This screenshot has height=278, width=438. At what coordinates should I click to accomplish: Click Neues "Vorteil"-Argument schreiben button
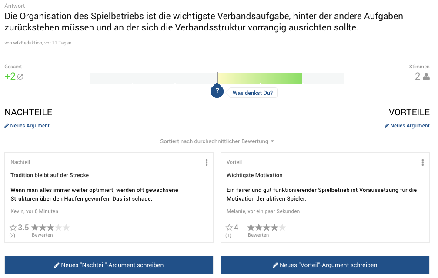[x=325, y=265]
